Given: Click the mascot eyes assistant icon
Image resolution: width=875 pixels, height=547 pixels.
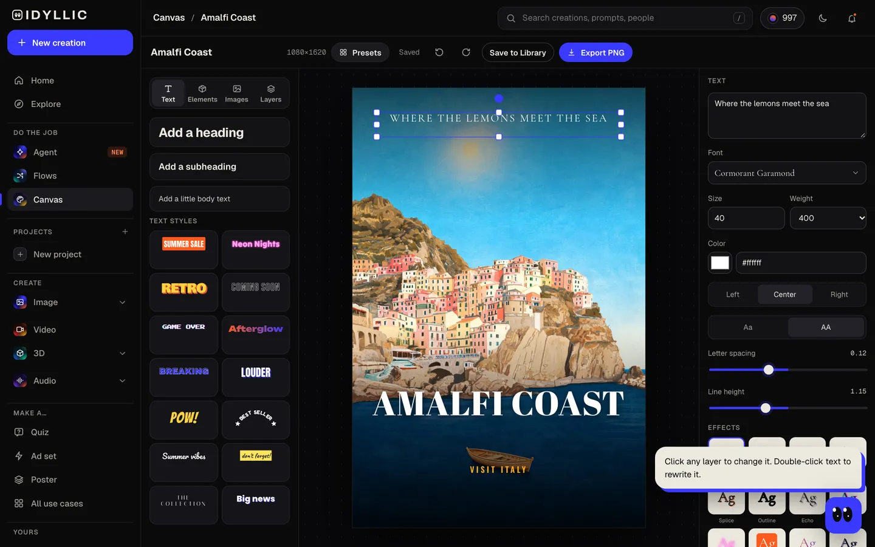Looking at the screenshot, I should pos(843,515).
